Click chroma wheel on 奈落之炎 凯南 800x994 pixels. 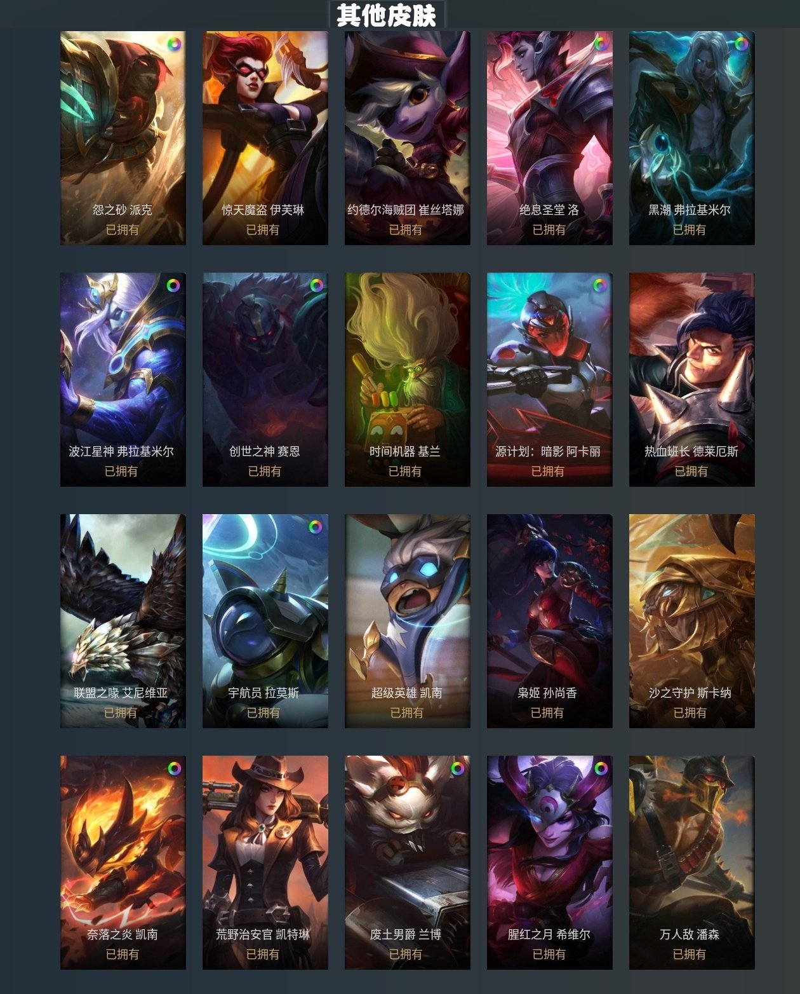173,768
